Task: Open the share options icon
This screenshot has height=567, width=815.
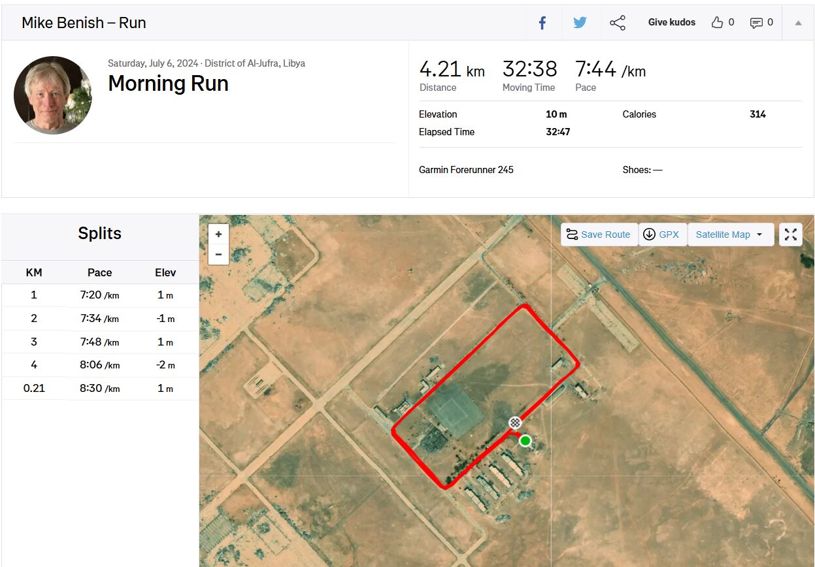Action: tap(617, 23)
